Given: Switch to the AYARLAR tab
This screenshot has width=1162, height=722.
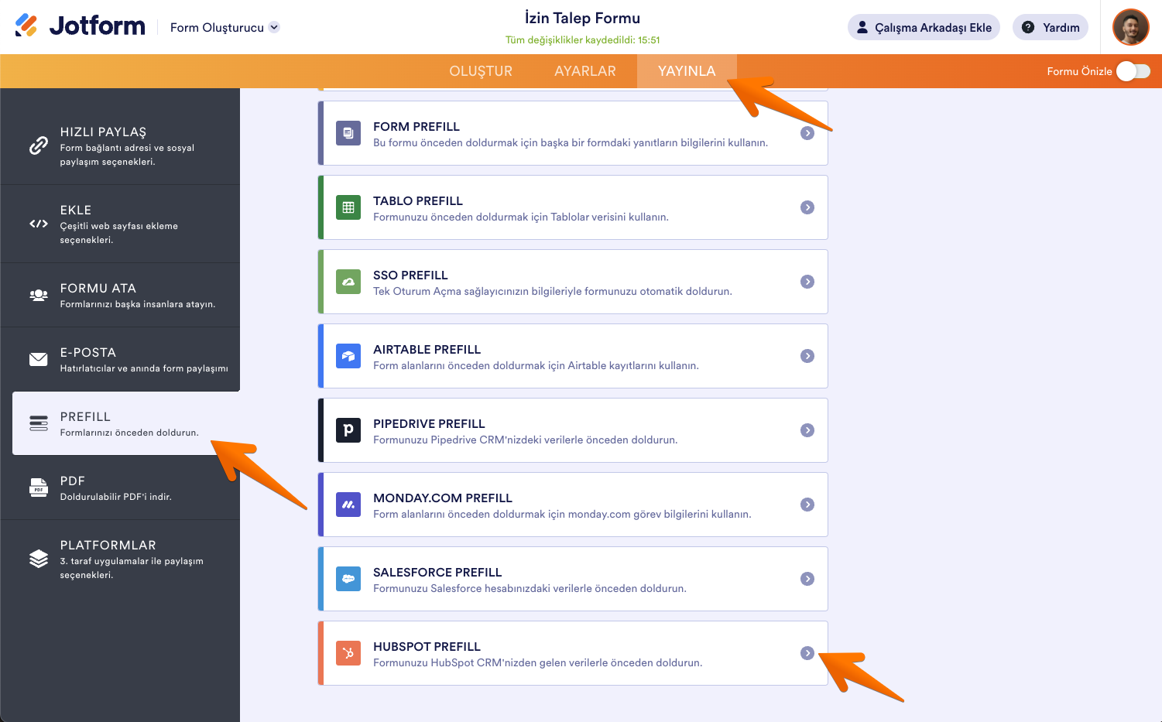Looking at the screenshot, I should tap(585, 71).
